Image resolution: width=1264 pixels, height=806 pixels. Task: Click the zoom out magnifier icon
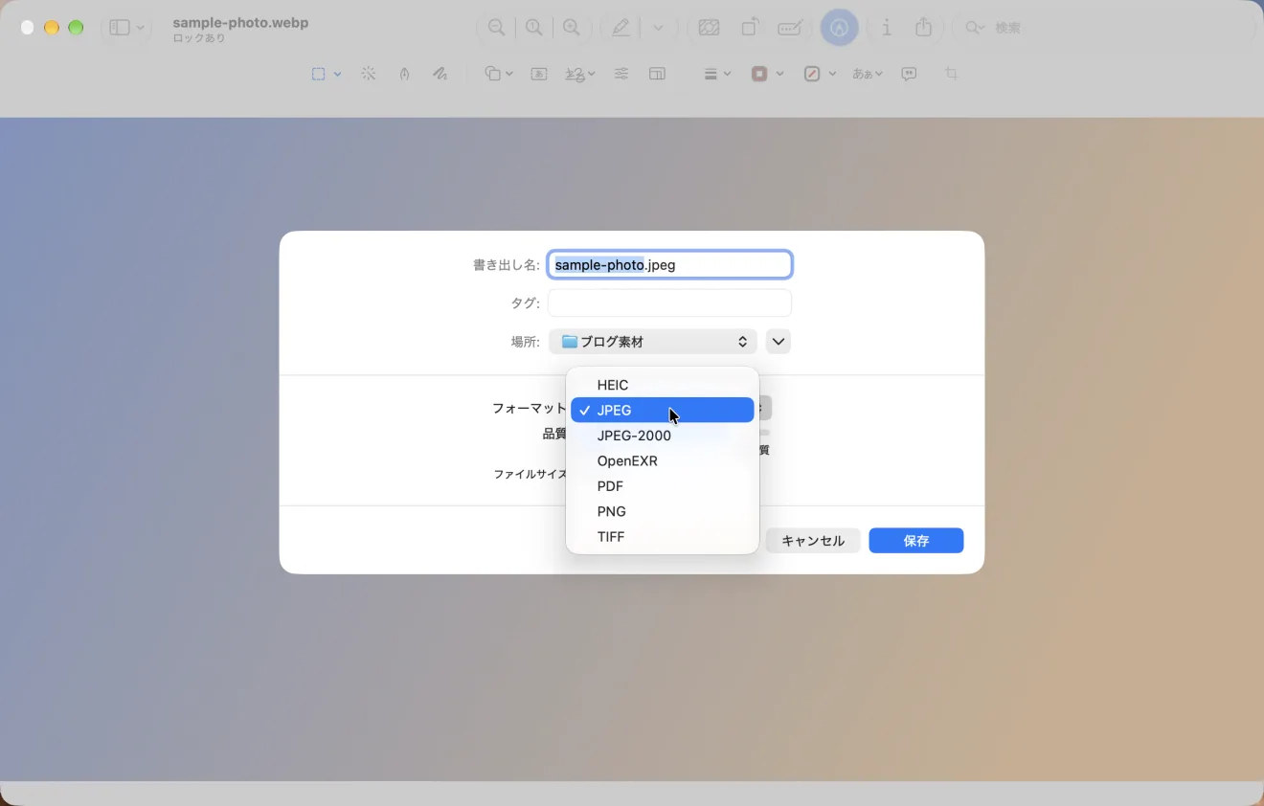(x=496, y=28)
